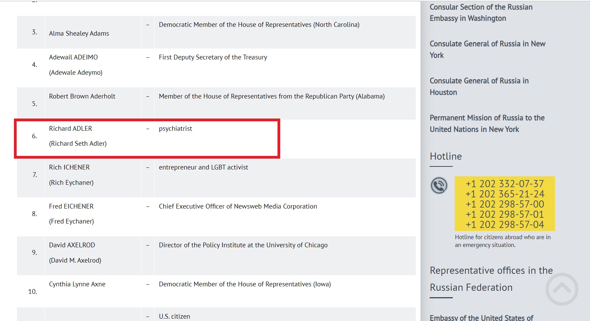
Task: Click row number 7.
Action: point(35,175)
